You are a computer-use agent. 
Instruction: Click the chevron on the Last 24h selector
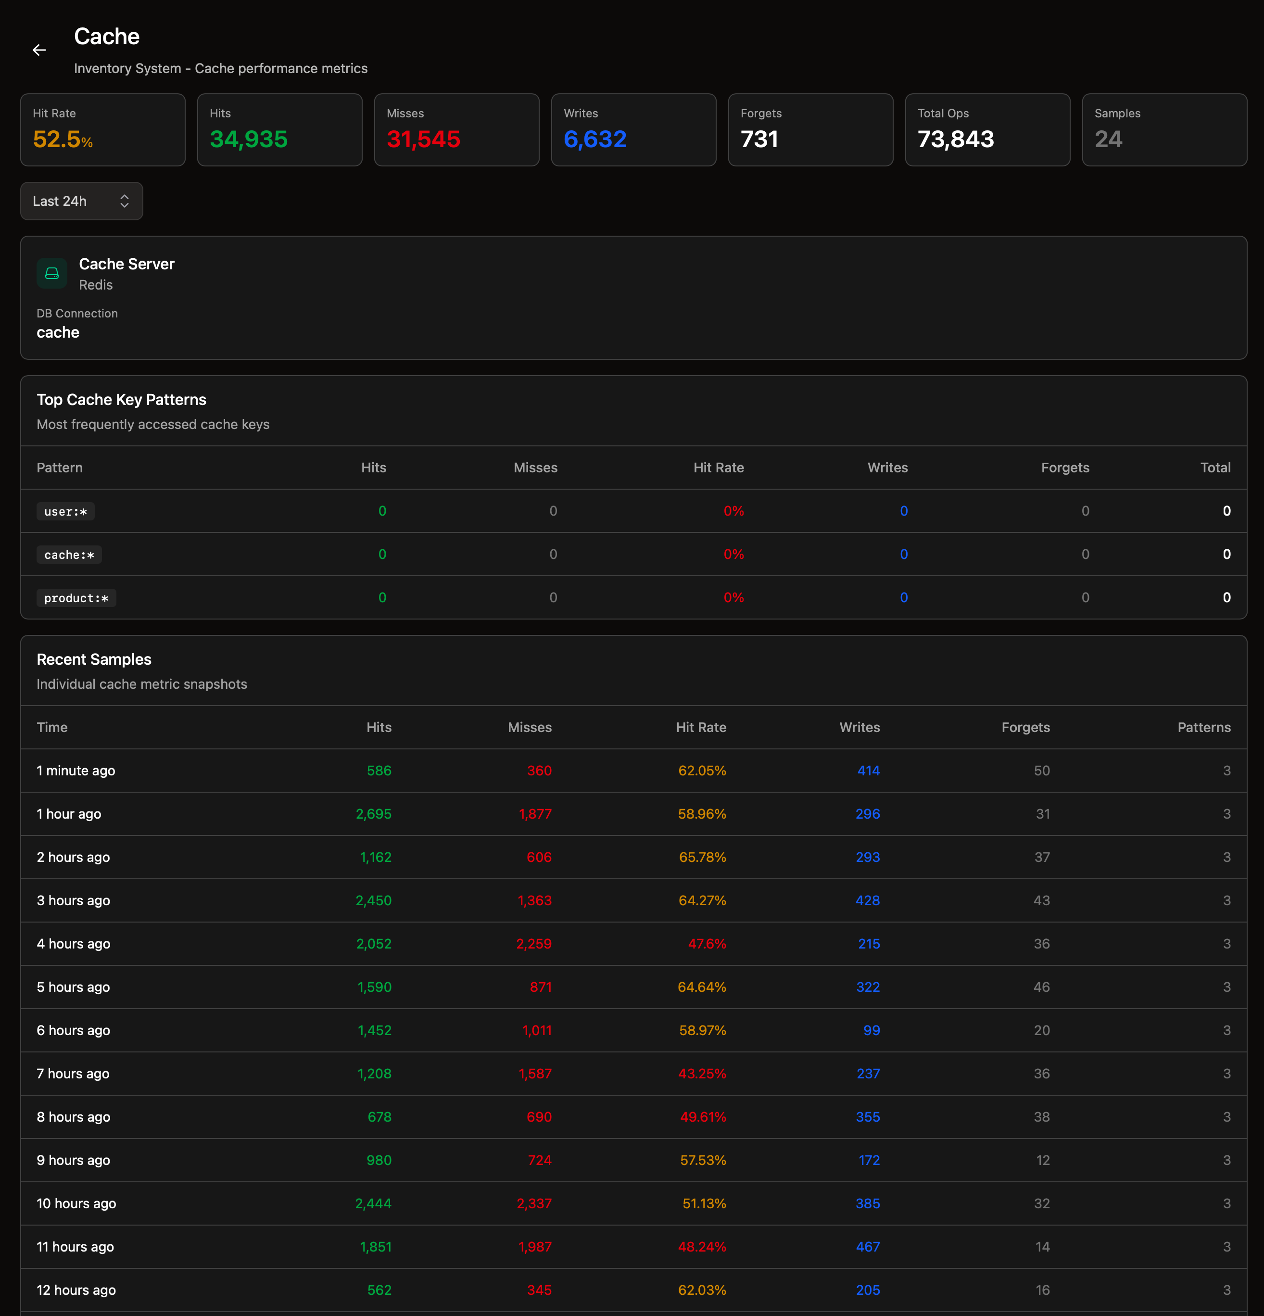pyautogui.click(x=125, y=201)
